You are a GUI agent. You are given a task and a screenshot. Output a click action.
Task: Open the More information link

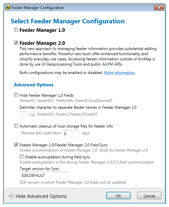120,73
